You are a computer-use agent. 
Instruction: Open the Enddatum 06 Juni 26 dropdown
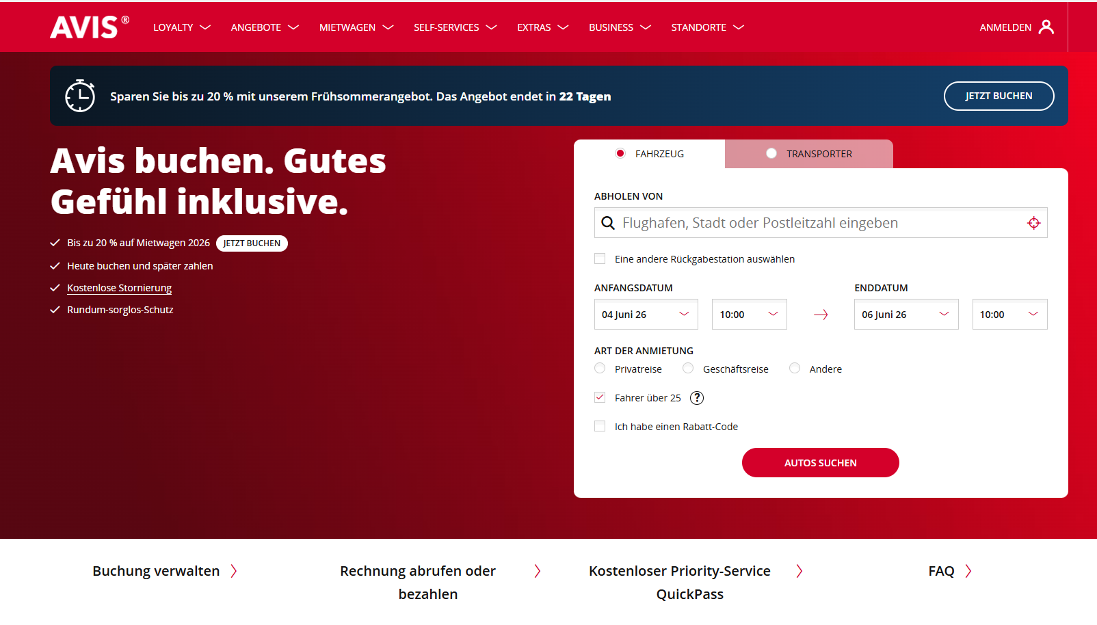[x=906, y=315]
